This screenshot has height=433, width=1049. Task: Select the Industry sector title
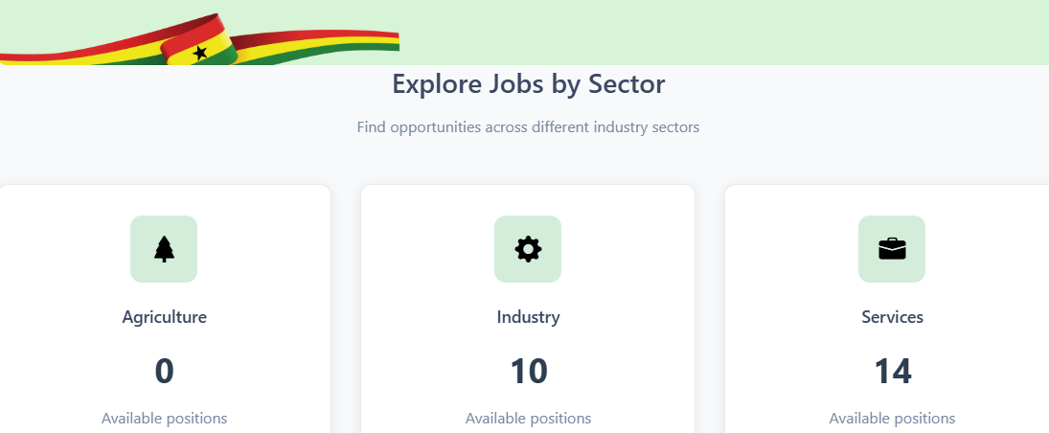(x=528, y=317)
